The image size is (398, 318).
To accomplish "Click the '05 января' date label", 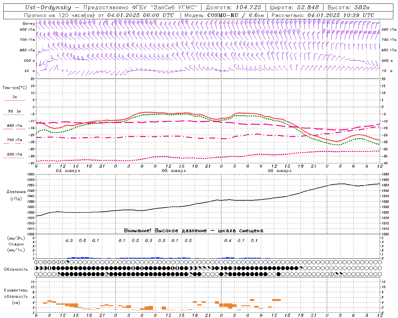I will pyautogui.click(x=174, y=171).
